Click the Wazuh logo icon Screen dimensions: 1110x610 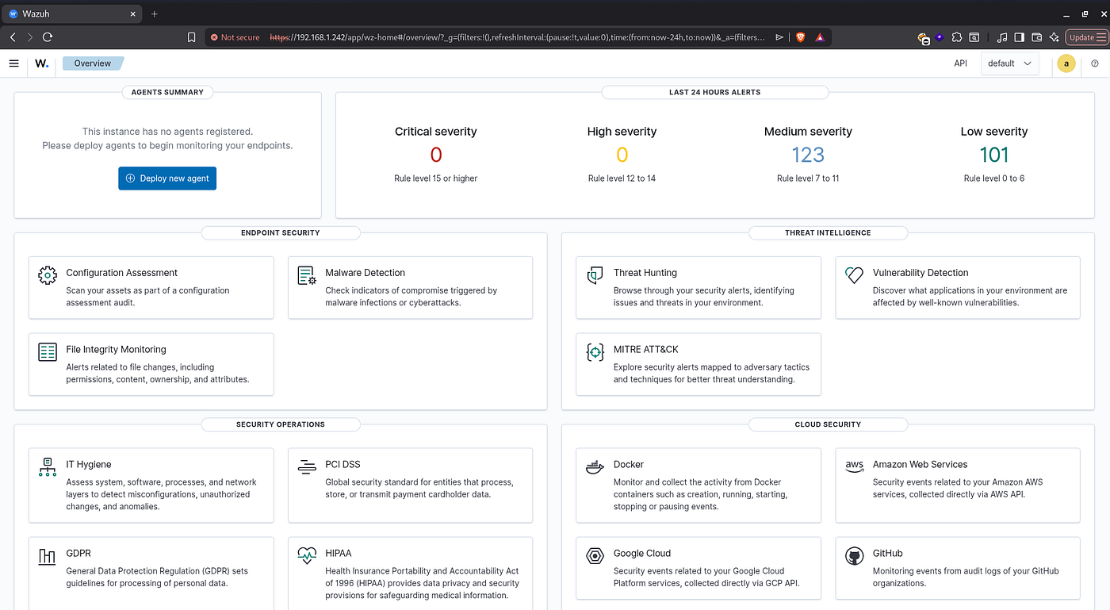tap(41, 63)
